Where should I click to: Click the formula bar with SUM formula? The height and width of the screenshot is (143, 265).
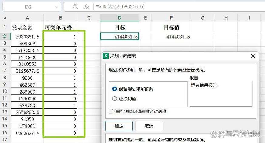click(x=164, y=7)
